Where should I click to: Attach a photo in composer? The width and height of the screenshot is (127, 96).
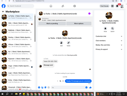pos(42,87)
